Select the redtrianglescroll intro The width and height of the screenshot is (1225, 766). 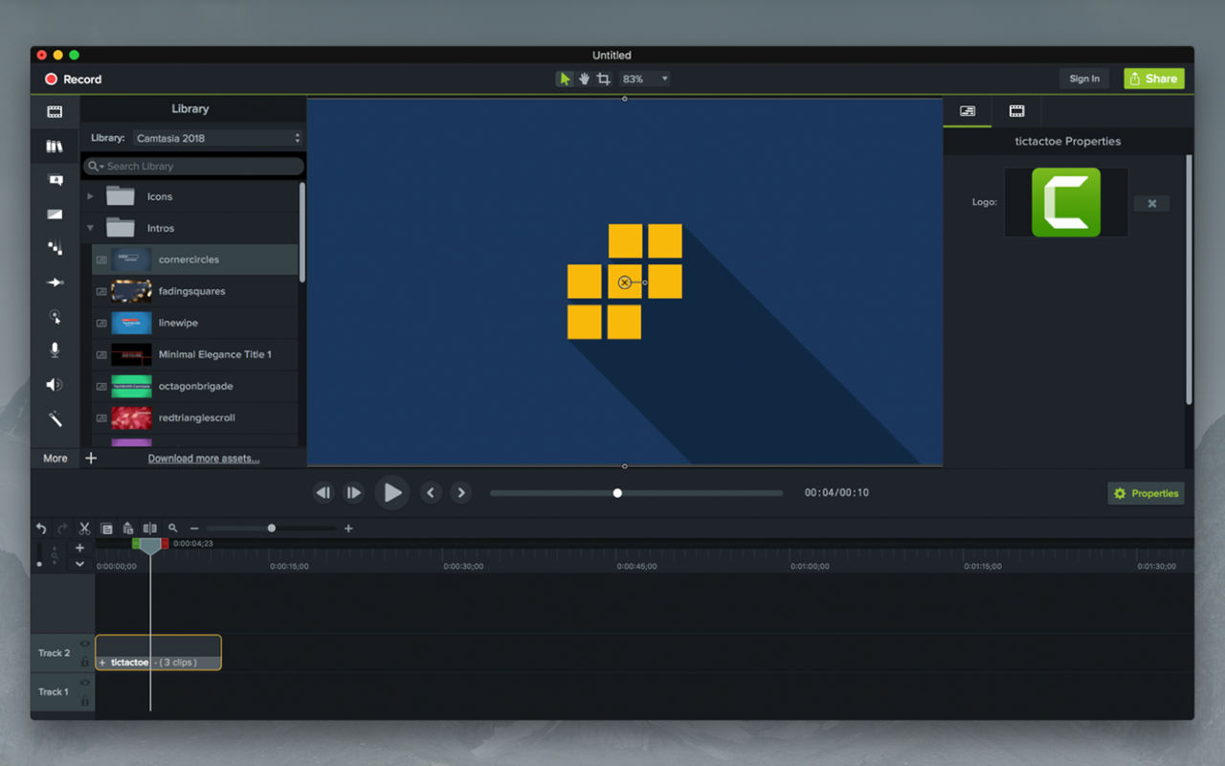[x=195, y=417]
